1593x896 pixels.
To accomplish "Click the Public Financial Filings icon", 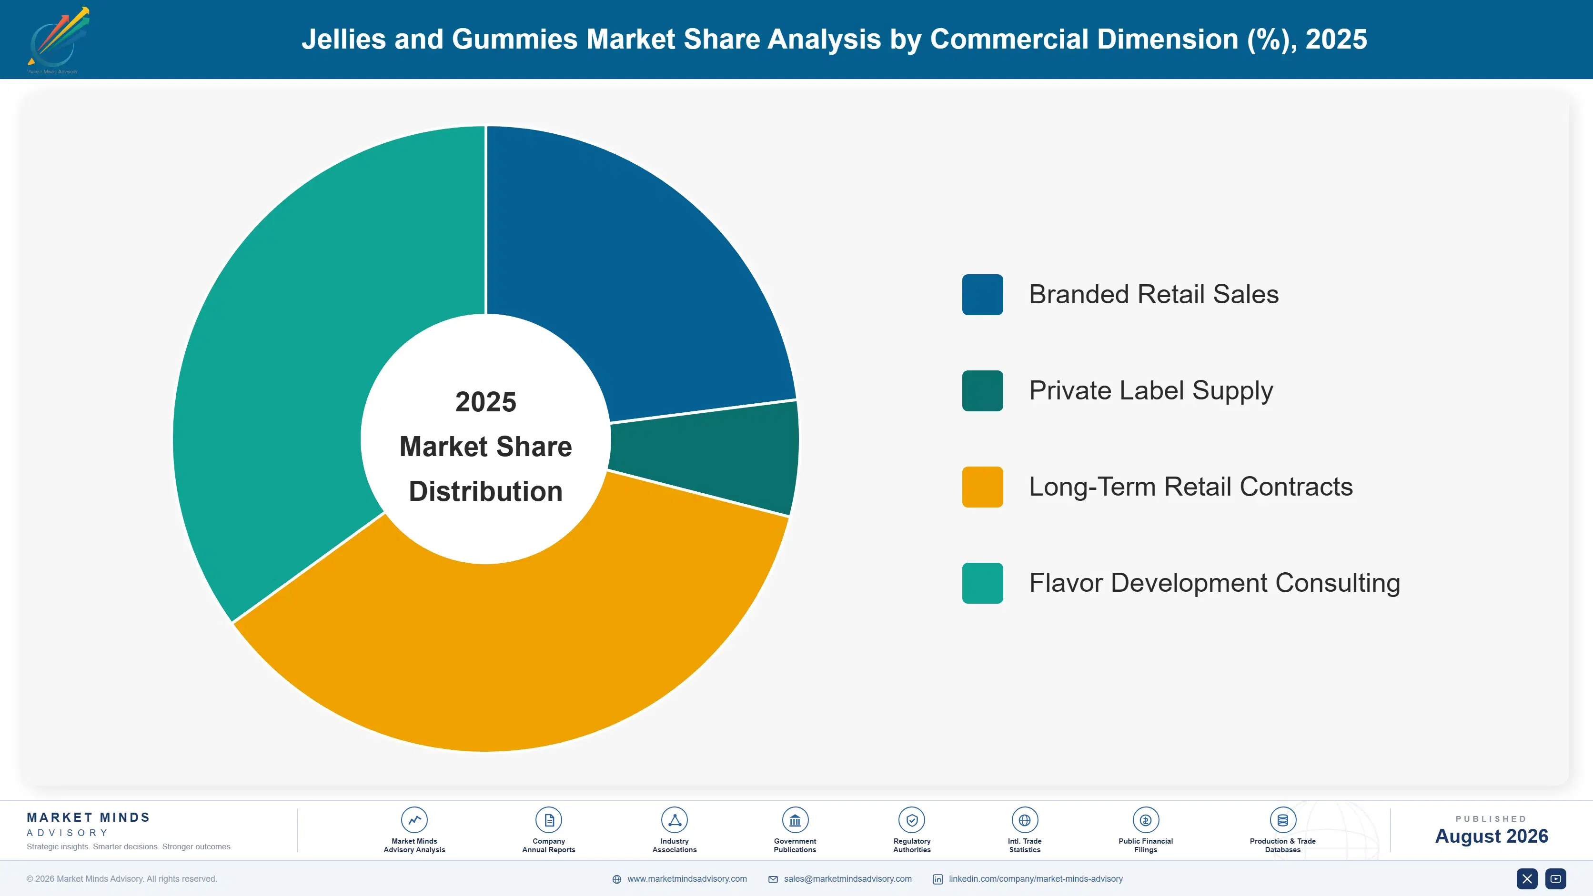I will [1145, 820].
